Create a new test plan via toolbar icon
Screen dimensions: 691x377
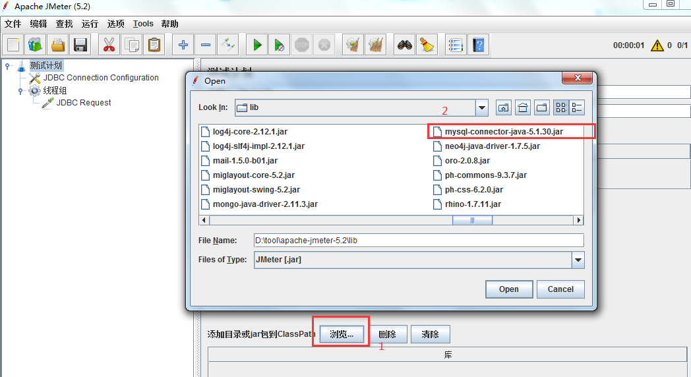(13, 45)
